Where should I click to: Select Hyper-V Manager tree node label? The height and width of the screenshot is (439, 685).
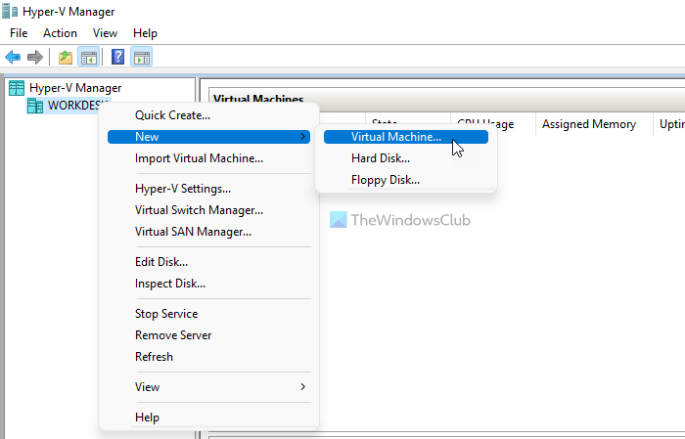tap(75, 88)
